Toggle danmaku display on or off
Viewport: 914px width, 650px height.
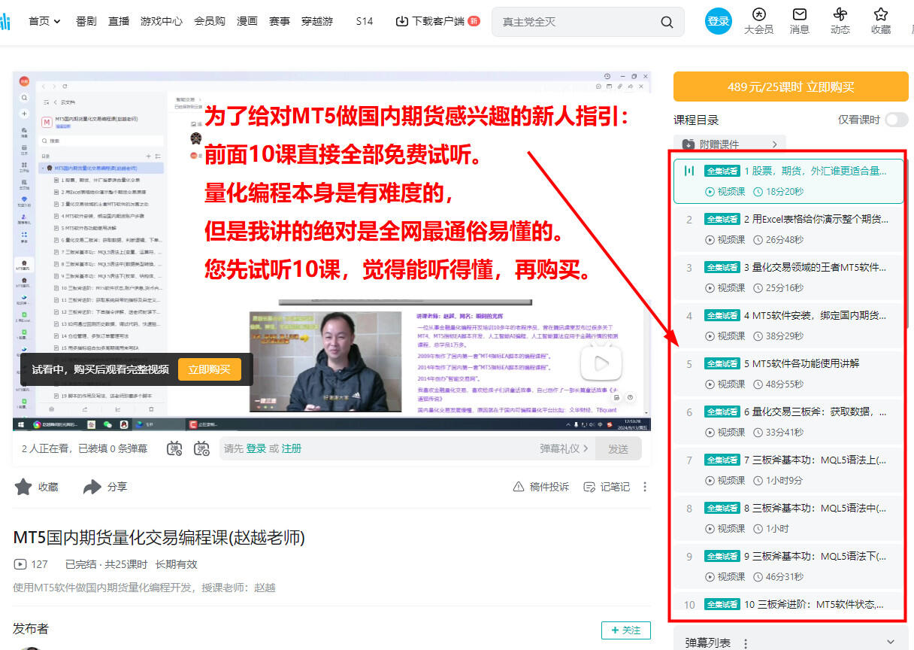[174, 448]
